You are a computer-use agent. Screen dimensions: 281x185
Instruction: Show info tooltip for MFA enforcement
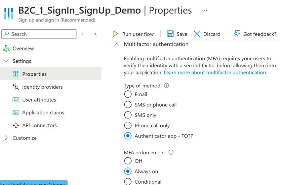pos(171,152)
